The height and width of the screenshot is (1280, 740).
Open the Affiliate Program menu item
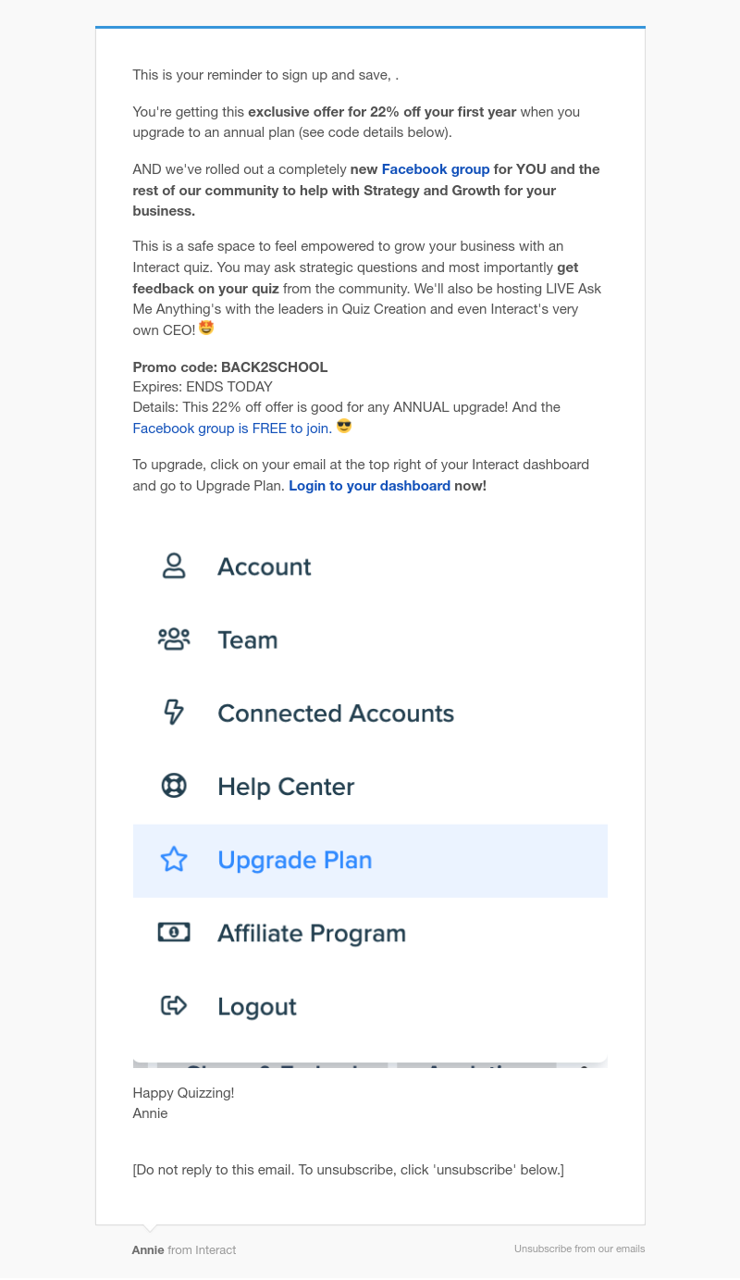coord(370,933)
